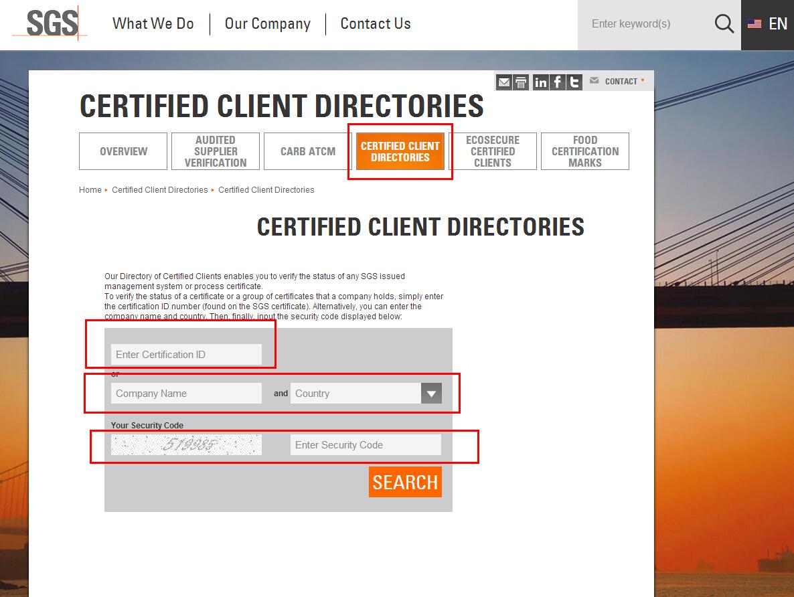Screen dimensions: 794x597
Task: Switch to Ecosecure Certified Clients tab
Action: 493,151
